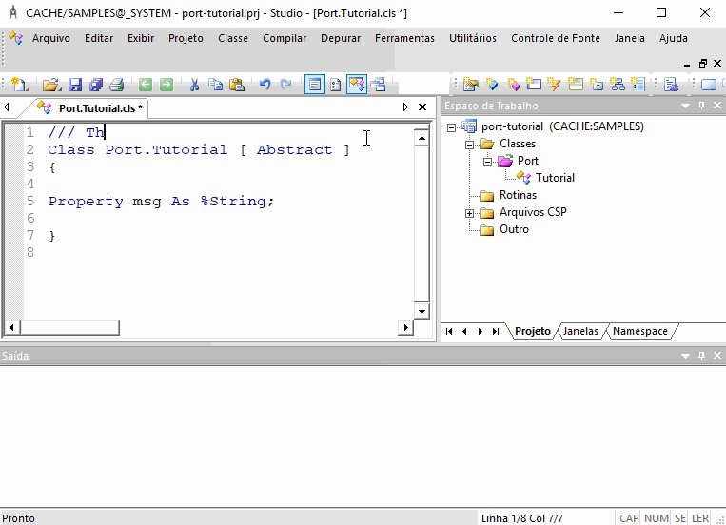Screen dimensions: 726x525
Task: Select the Rotinas folder in tree
Action: click(518, 195)
